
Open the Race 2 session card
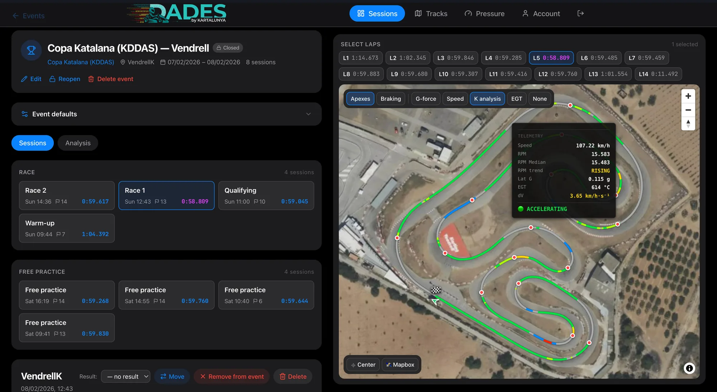(67, 195)
